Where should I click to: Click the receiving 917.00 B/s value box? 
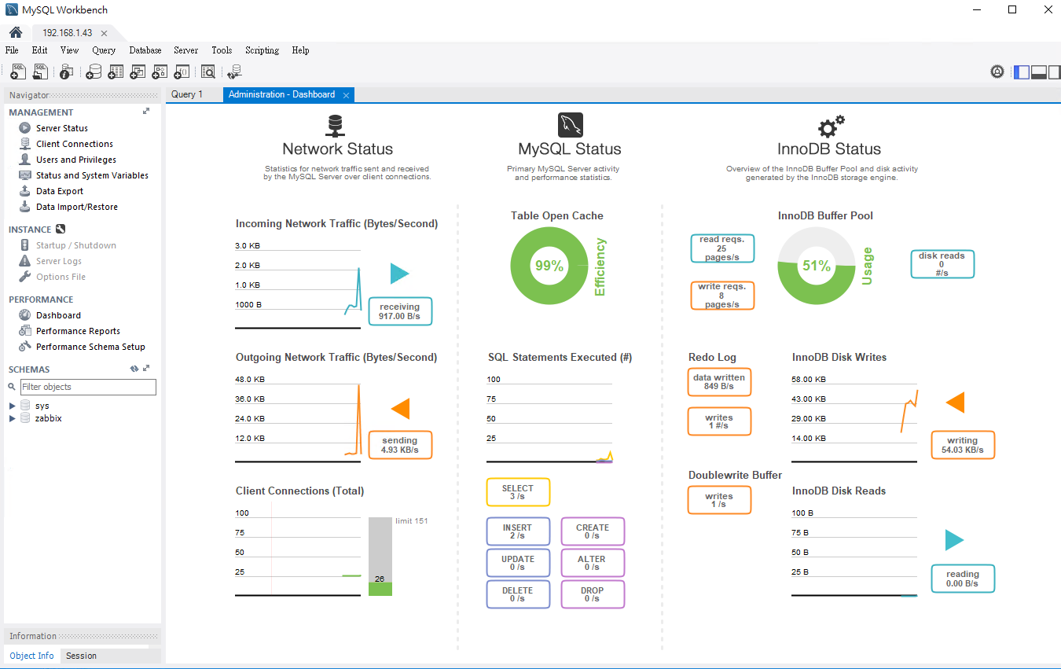(x=400, y=311)
